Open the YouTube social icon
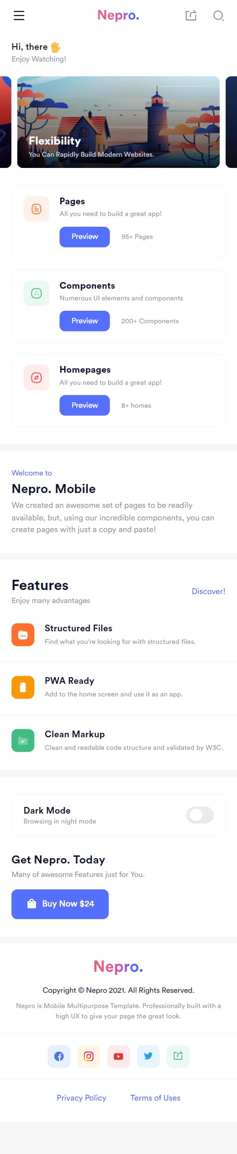Viewport: 237px width, 1154px height. tap(118, 1056)
